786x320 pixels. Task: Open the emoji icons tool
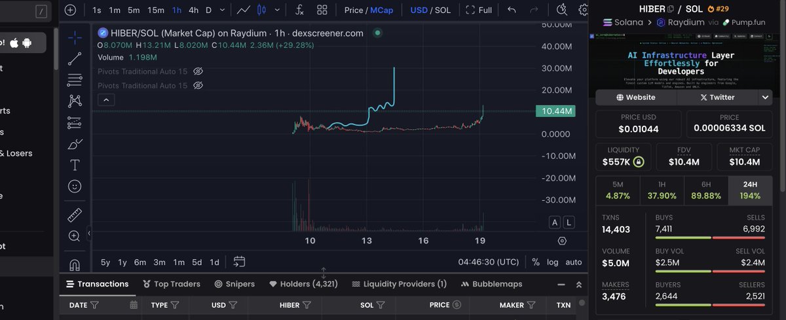coord(75,187)
